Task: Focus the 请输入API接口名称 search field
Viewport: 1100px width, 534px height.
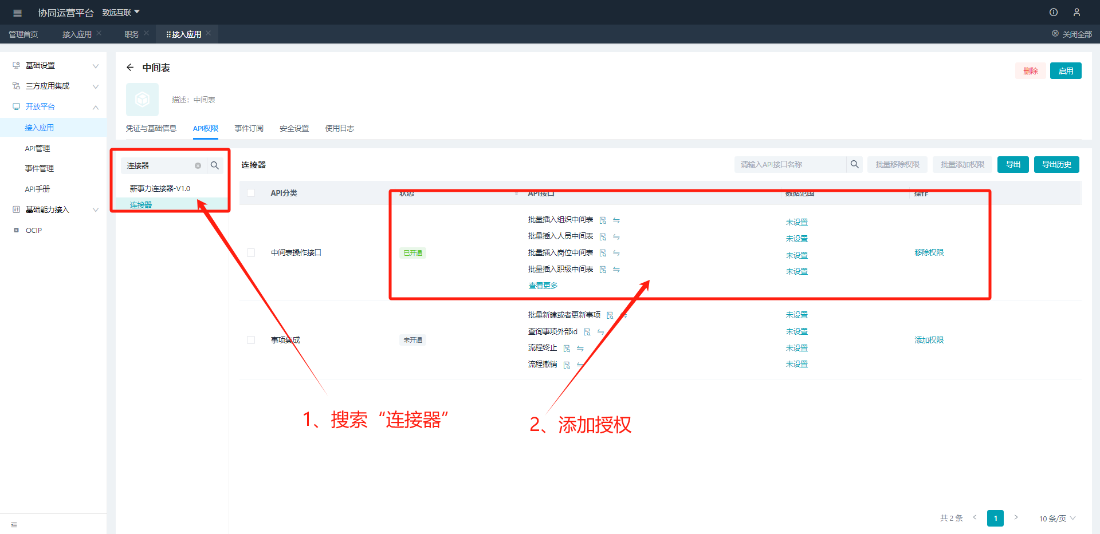Action: 791,164
